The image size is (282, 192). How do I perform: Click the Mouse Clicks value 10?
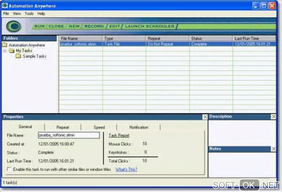click(145, 144)
